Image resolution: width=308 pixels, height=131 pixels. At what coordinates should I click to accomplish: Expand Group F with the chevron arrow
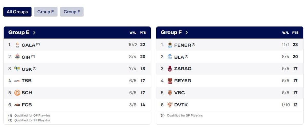[x=187, y=32]
